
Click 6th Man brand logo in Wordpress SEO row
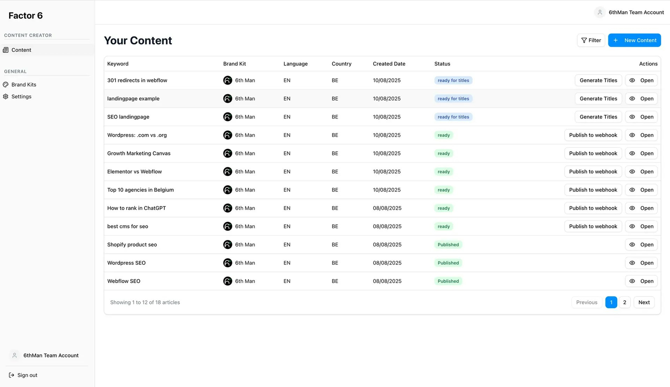228,263
